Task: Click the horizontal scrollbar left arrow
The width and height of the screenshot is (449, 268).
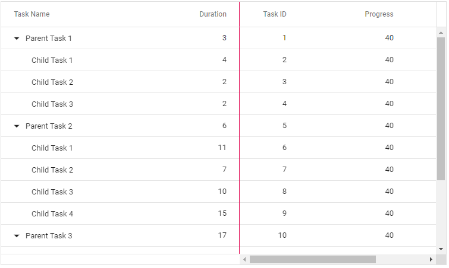Action: pyautogui.click(x=244, y=260)
